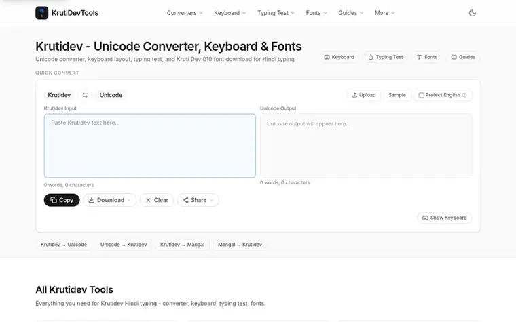Choose Mangal → Krutidev converter chip
The height and width of the screenshot is (322, 516).
coord(240,245)
